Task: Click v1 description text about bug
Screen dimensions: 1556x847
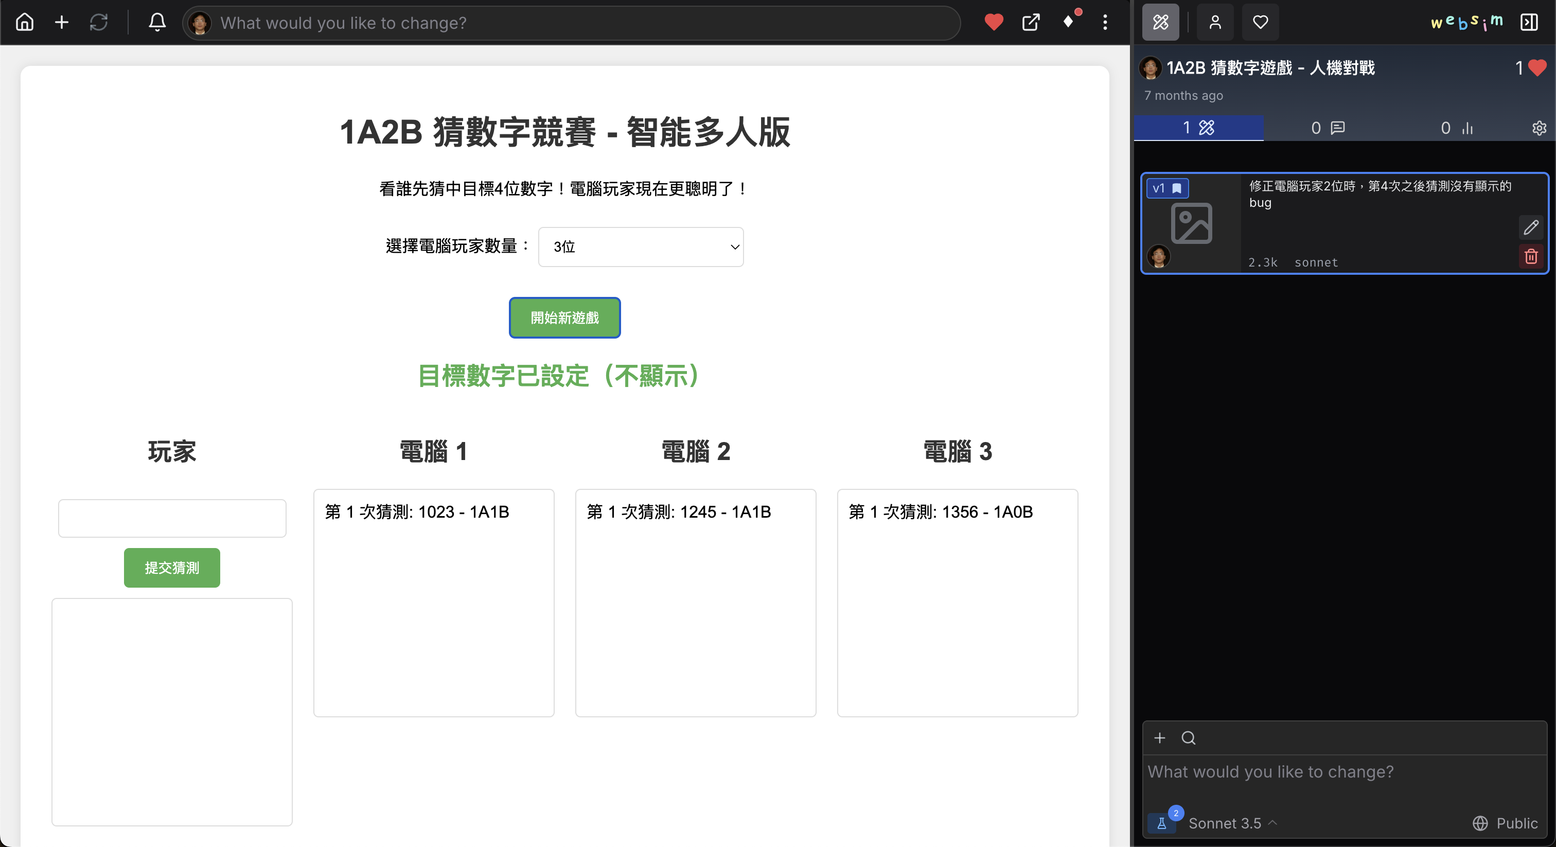Action: coord(1380,194)
